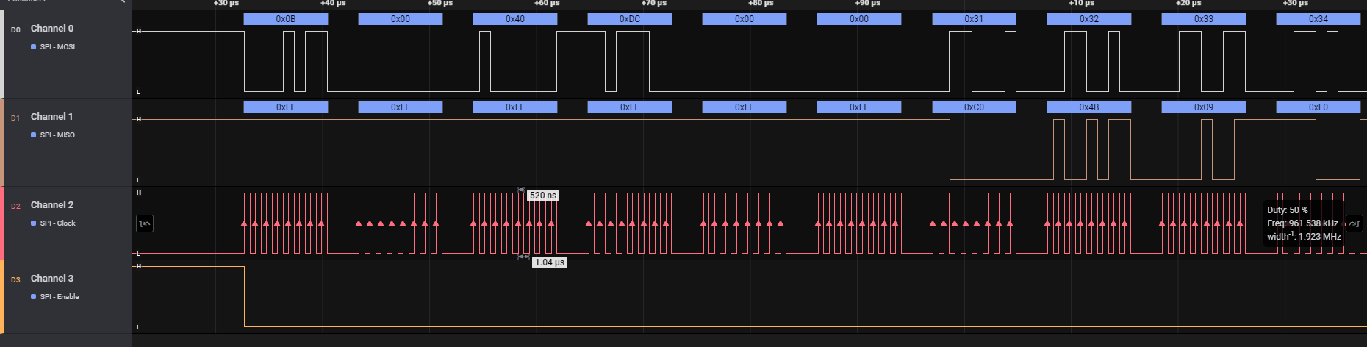This screenshot has width=1367, height=347.
Task: Select the 0x40 MOSI decoded byte
Action: 515,19
